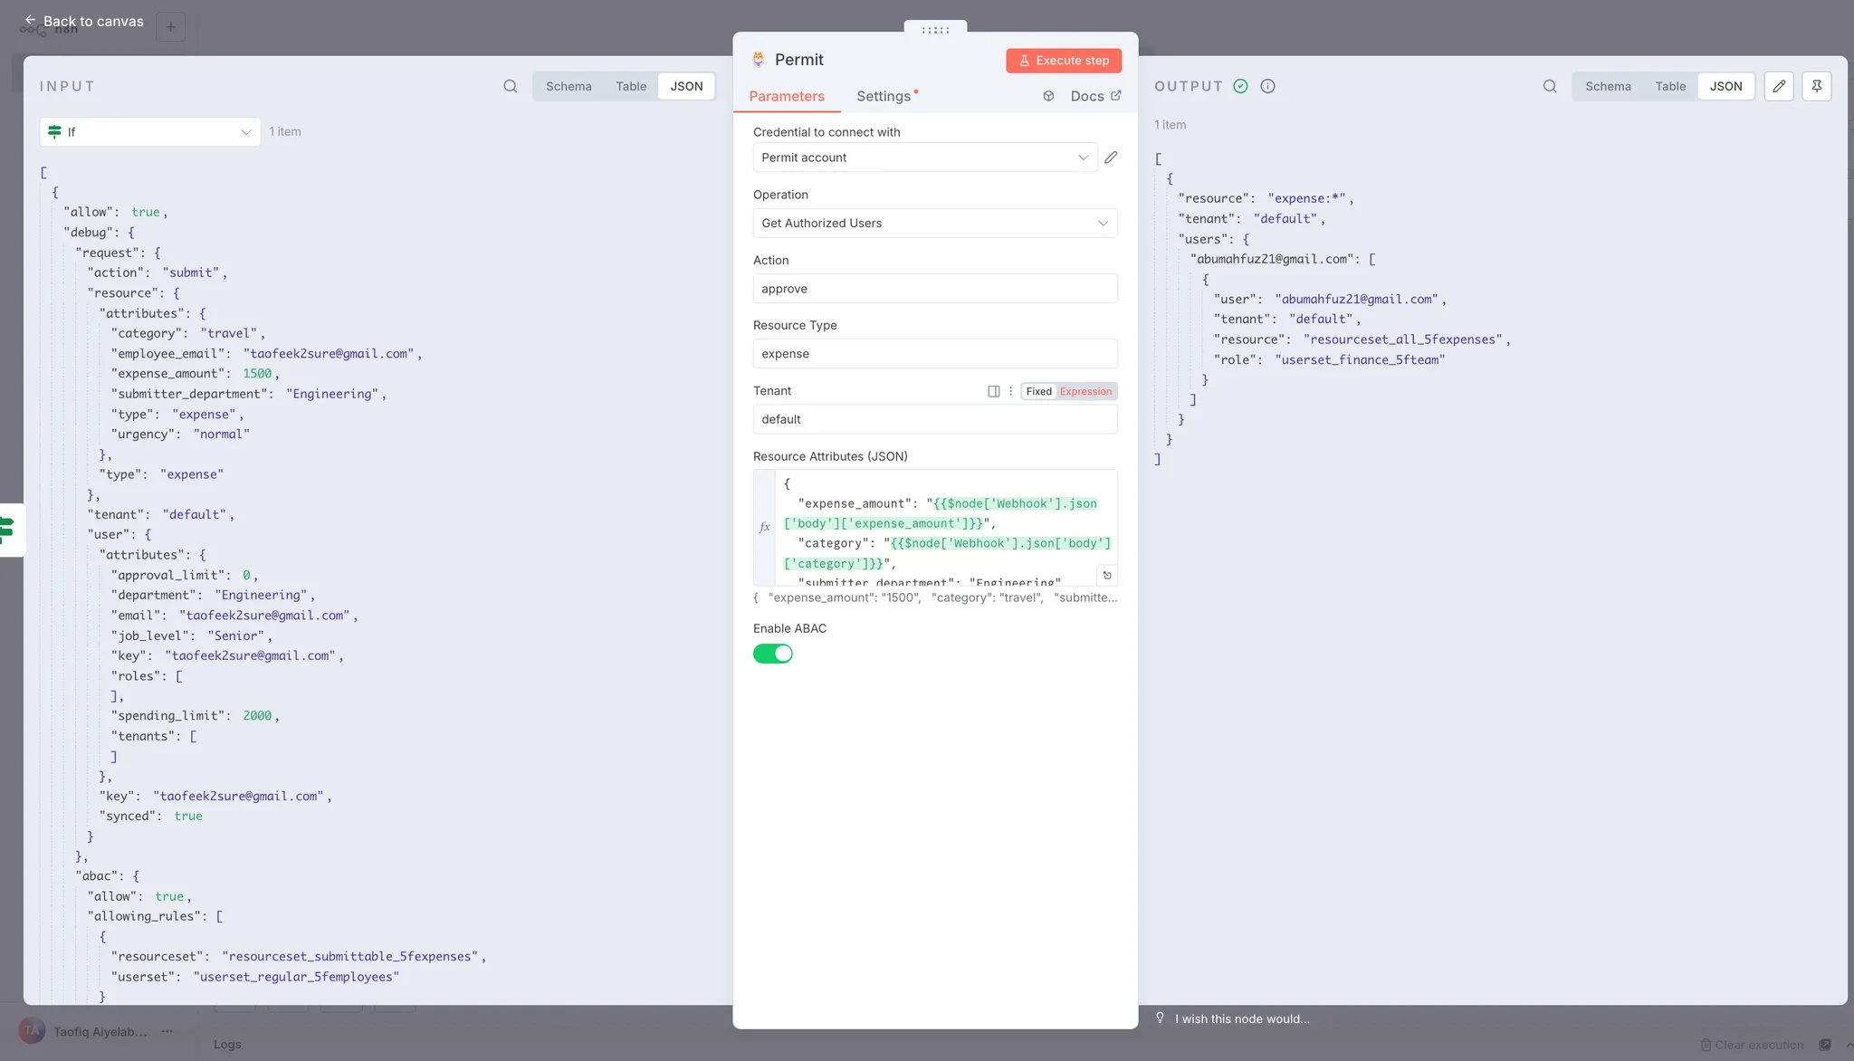Click the search icon in the INPUT panel
This screenshot has height=1061, width=1854.
coord(511,86)
